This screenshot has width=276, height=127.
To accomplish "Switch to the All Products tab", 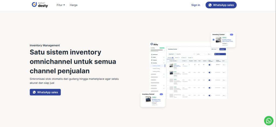I will pyautogui.click(x=170, y=58).
